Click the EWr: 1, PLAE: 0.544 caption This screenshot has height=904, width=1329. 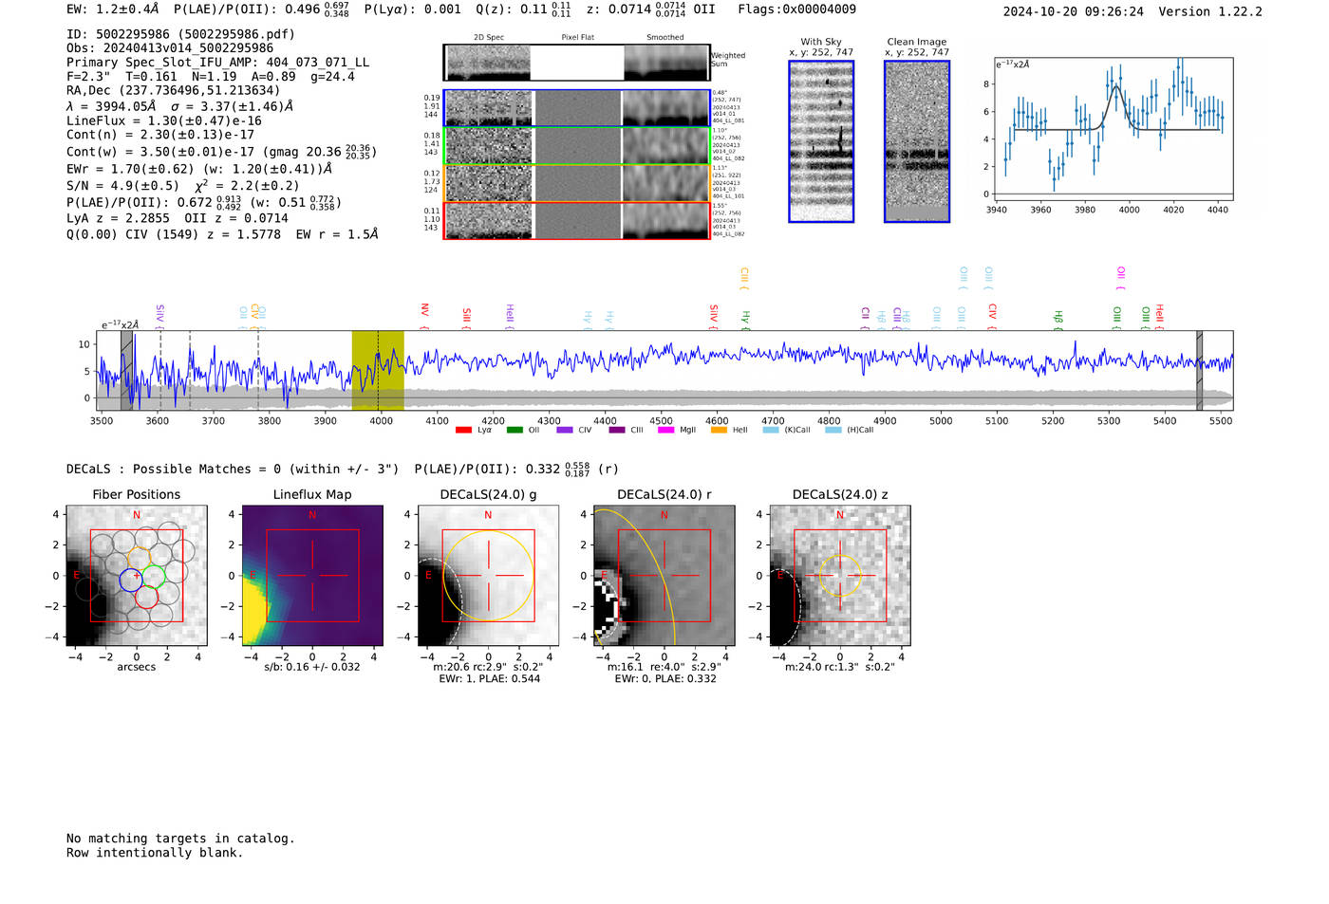click(x=489, y=679)
